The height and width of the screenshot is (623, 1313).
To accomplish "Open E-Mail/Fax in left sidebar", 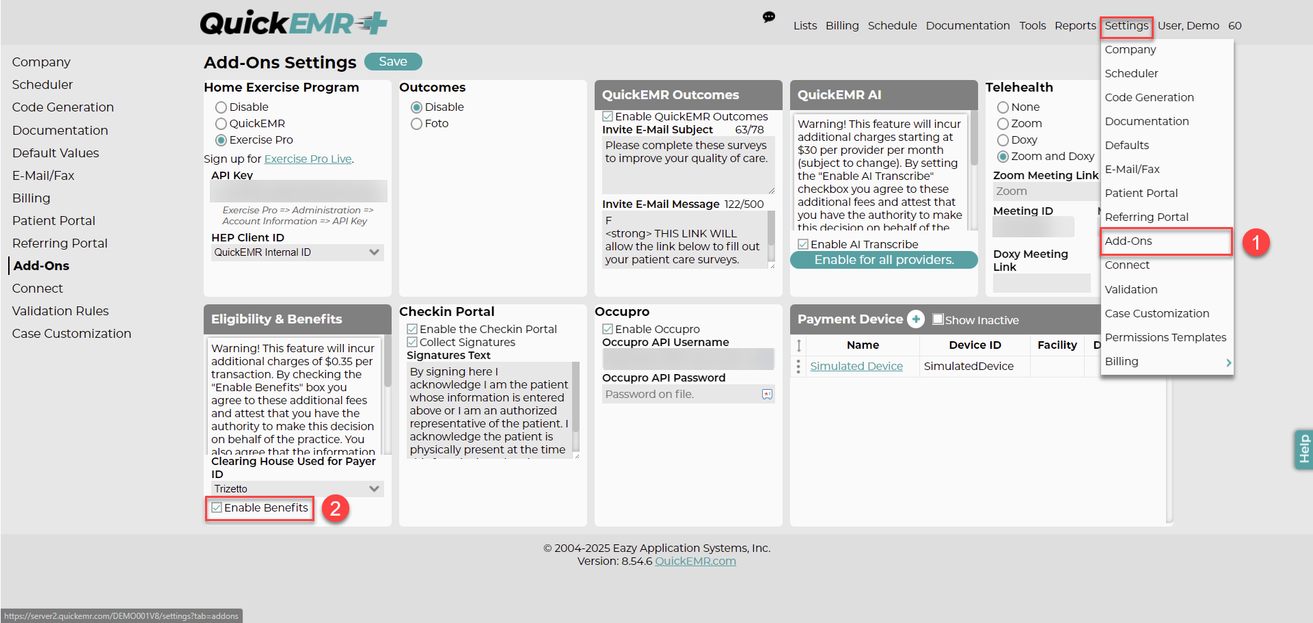I will pos(43,176).
